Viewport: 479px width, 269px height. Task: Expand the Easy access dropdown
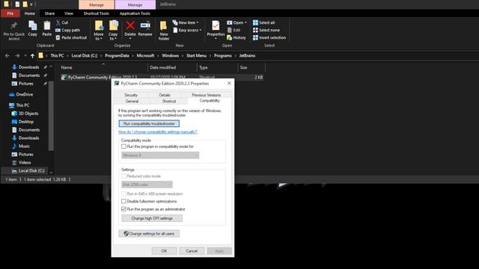pyautogui.click(x=187, y=30)
